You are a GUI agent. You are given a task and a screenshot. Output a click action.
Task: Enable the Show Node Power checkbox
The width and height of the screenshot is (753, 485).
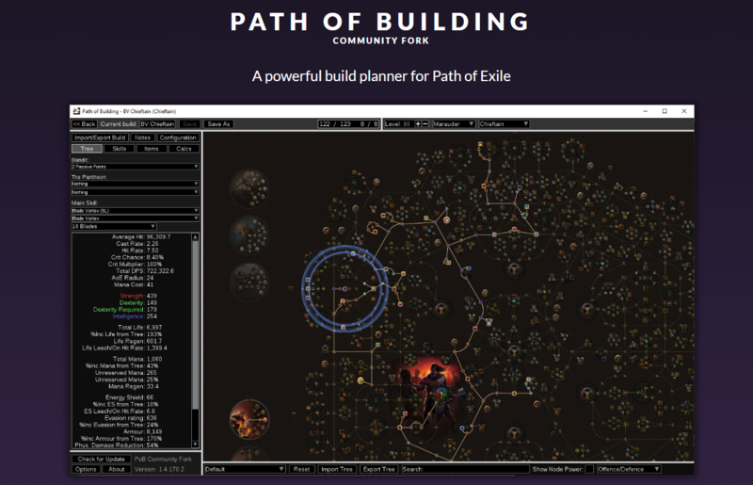[589, 468]
